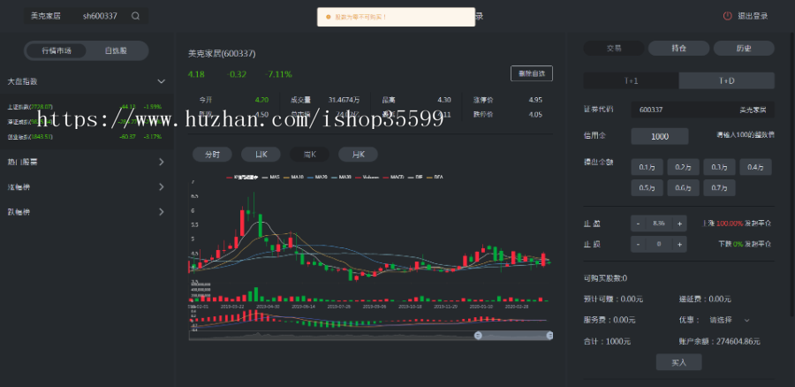Viewport: 795px width, 387px height.
Task: Increase 止盈 value with plus button
Action: pos(679,224)
